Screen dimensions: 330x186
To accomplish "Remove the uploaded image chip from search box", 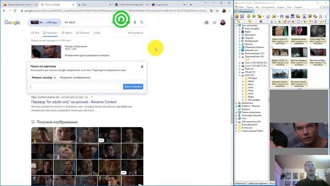I will click(59, 22).
